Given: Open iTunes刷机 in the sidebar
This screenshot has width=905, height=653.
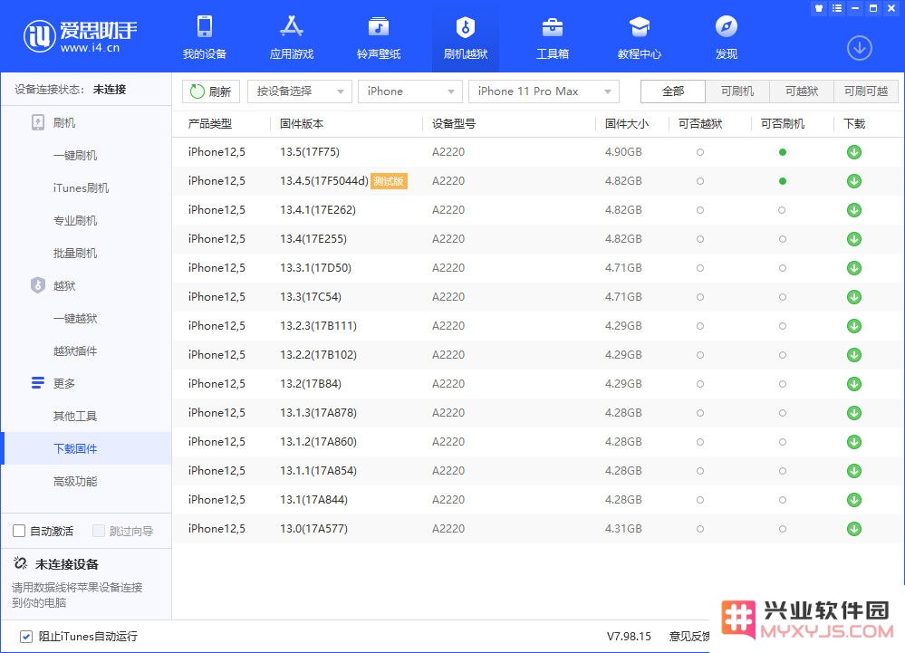Looking at the screenshot, I should (x=81, y=188).
